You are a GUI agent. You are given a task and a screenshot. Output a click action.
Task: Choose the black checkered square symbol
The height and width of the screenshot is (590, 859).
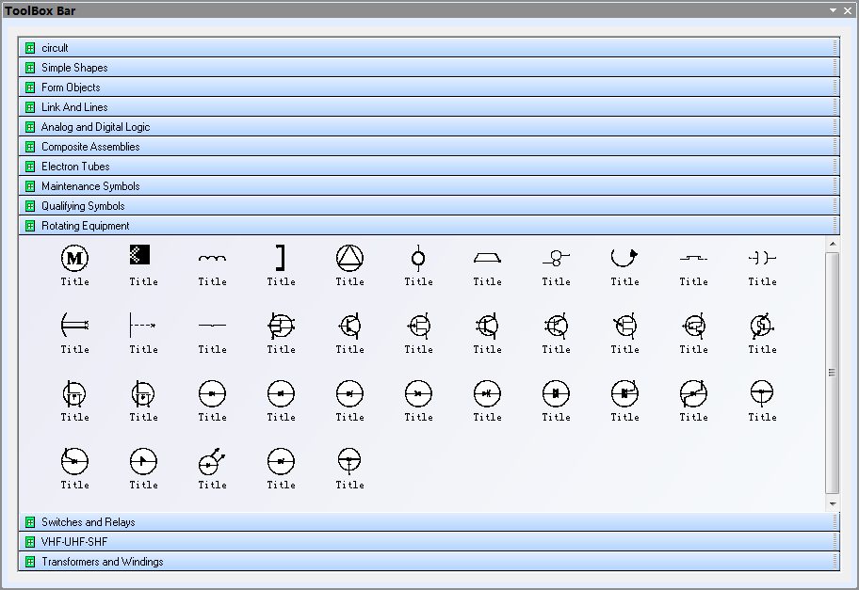[x=143, y=255]
